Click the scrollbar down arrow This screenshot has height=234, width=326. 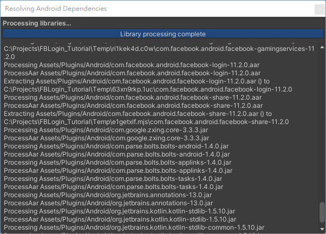pyautogui.click(x=322, y=229)
